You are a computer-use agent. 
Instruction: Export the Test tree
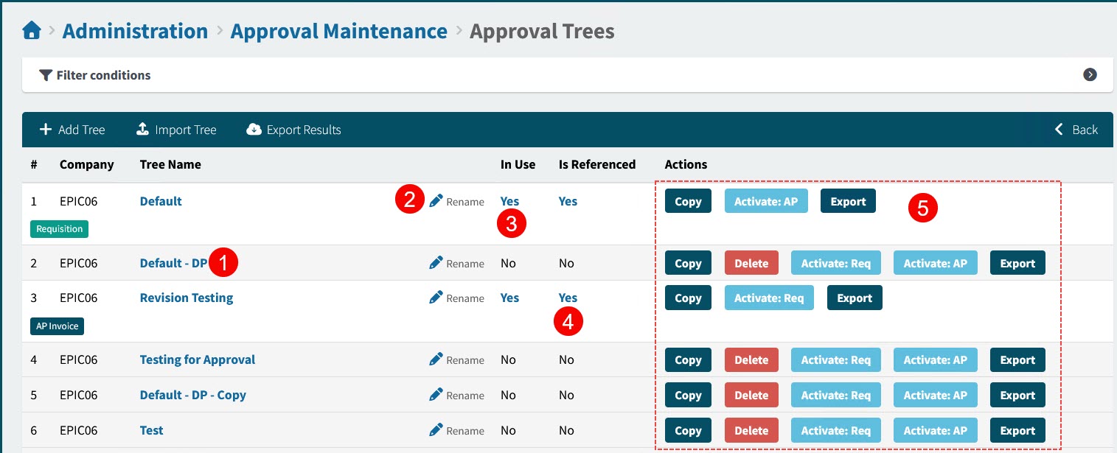(x=1017, y=430)
